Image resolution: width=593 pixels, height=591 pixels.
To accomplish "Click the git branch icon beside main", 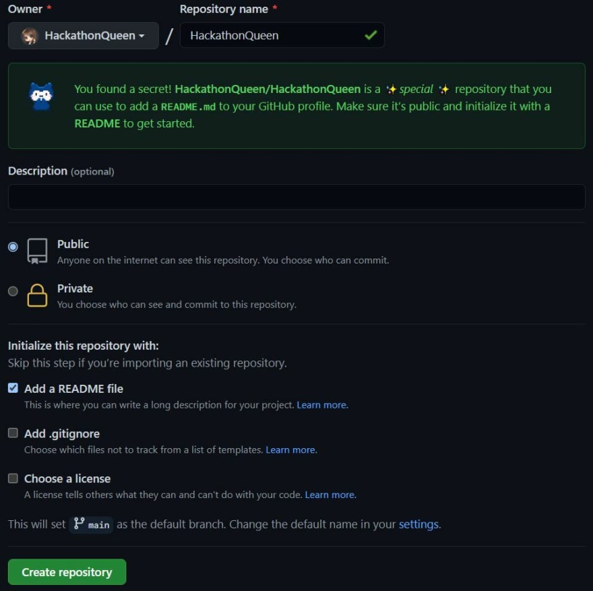I will tap(79, 524).
